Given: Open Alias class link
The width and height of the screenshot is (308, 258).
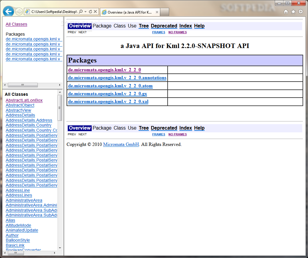Looking at the screenshot, I should pyautogui.click(x=10, y=220).
